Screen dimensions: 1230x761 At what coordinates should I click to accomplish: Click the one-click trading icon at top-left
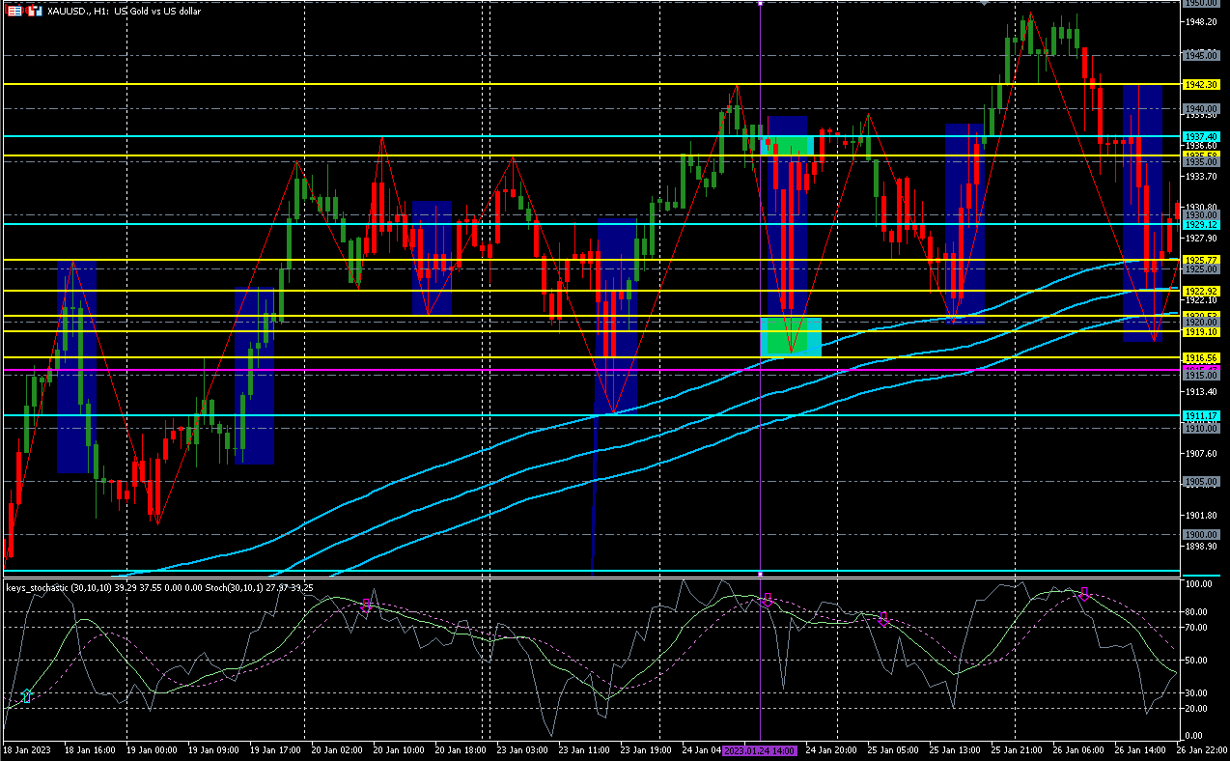[x=35, y=11]
